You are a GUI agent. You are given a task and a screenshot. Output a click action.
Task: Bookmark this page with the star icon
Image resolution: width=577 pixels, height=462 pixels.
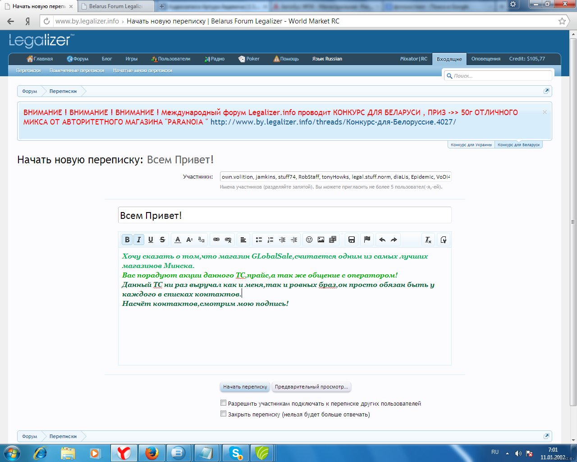click(562, 21)
